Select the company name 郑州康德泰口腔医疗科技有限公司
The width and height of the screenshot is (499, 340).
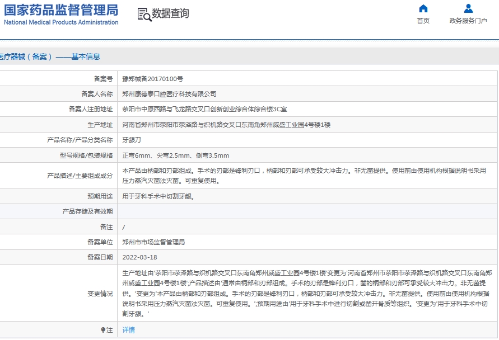tap(169, 94)
